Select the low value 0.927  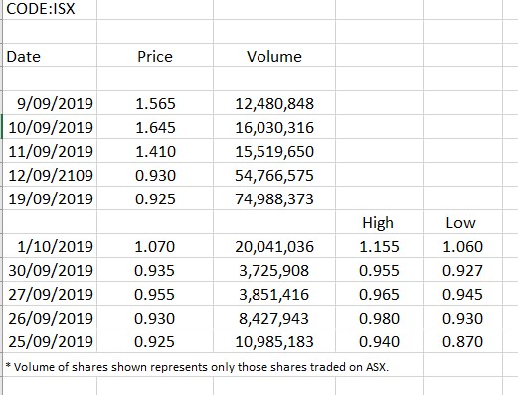462,270
